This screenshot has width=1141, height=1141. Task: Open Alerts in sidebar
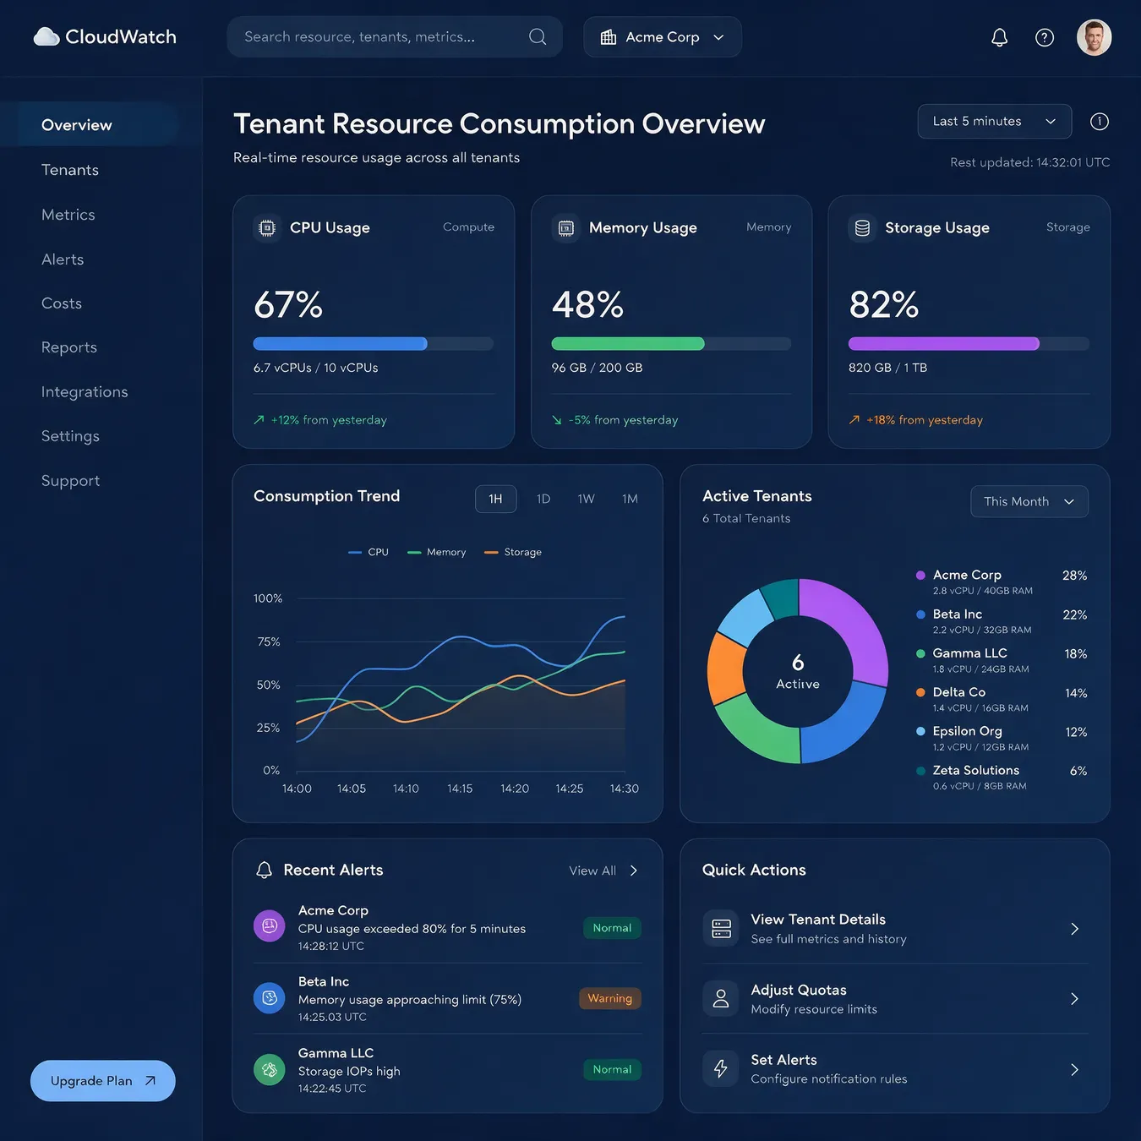(x=63, y=259)
